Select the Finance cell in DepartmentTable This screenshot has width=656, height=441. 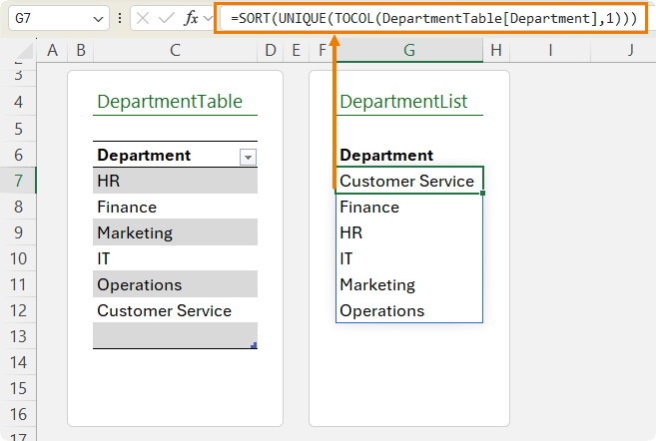[x=175, y=207]
